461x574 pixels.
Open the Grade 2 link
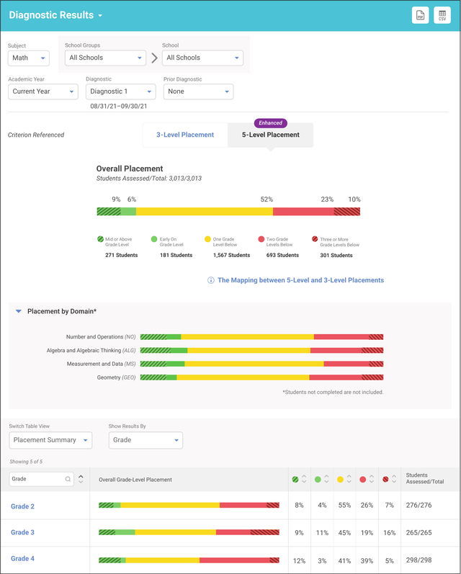pos(23,506)
